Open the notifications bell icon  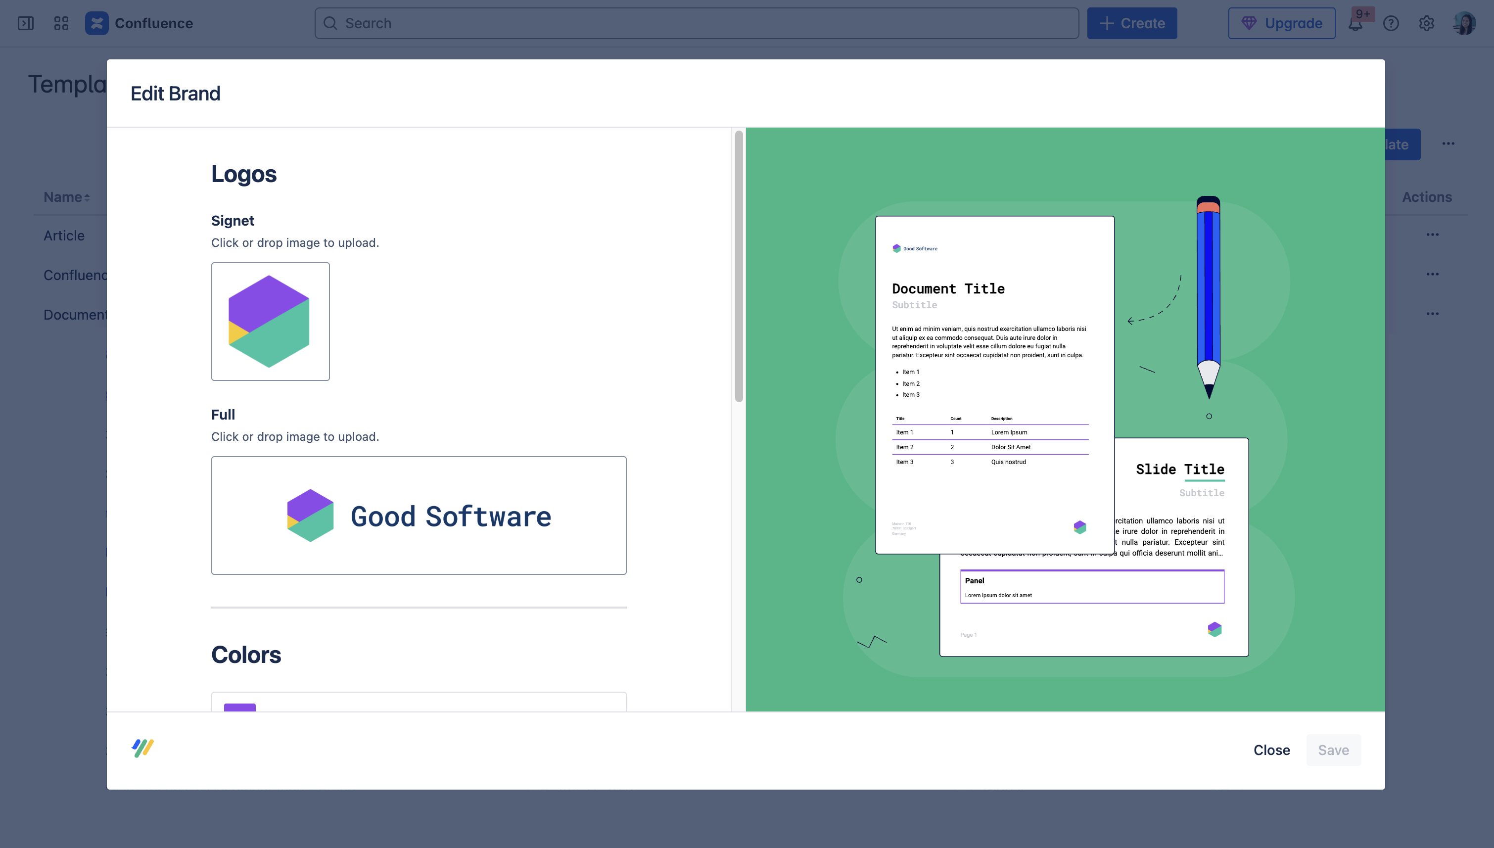click(1355, 24)
